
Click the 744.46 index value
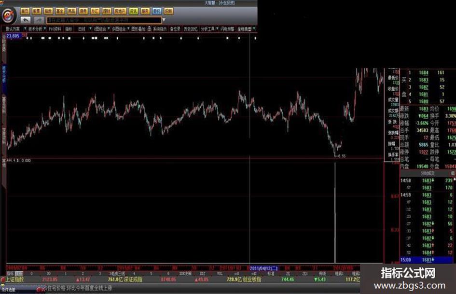coord(288,280)
